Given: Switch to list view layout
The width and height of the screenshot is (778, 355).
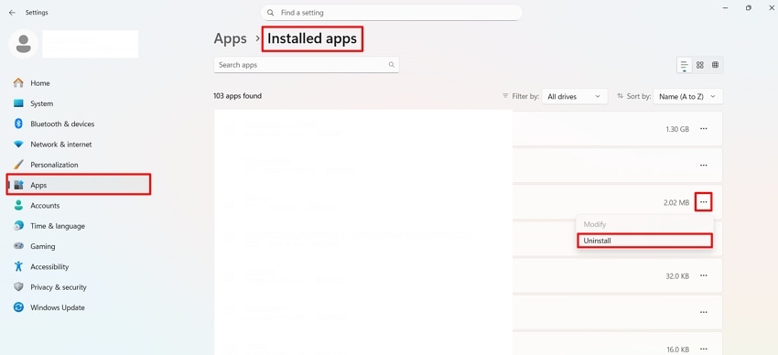Looking at the screenshot, I should coord(685,65).
